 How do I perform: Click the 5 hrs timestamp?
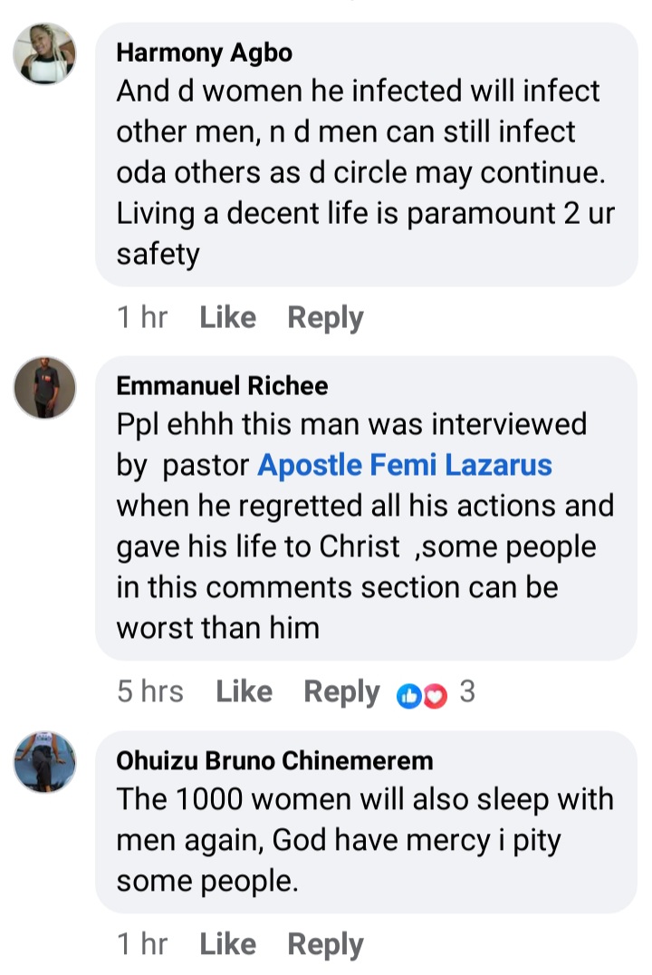click(150, 693)
